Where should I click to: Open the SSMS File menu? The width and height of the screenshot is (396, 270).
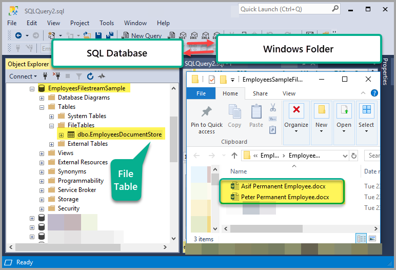pos(12,23)
